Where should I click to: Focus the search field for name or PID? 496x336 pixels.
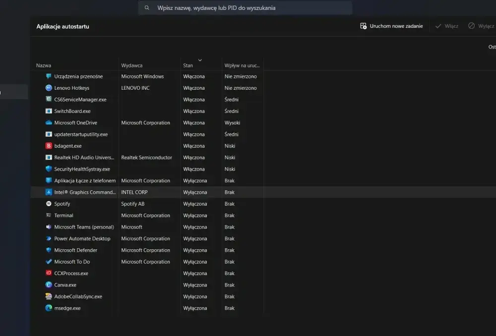[245, 7]
